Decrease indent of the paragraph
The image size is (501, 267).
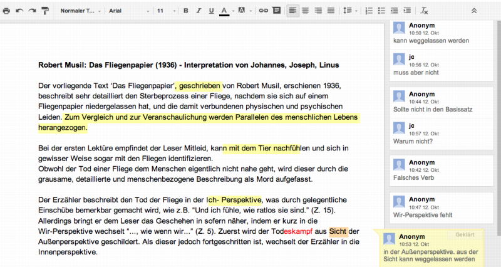click(x=394, y=11)
